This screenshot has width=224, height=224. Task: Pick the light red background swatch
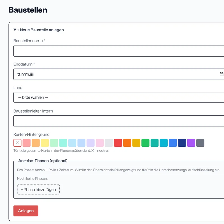[27, 143]
